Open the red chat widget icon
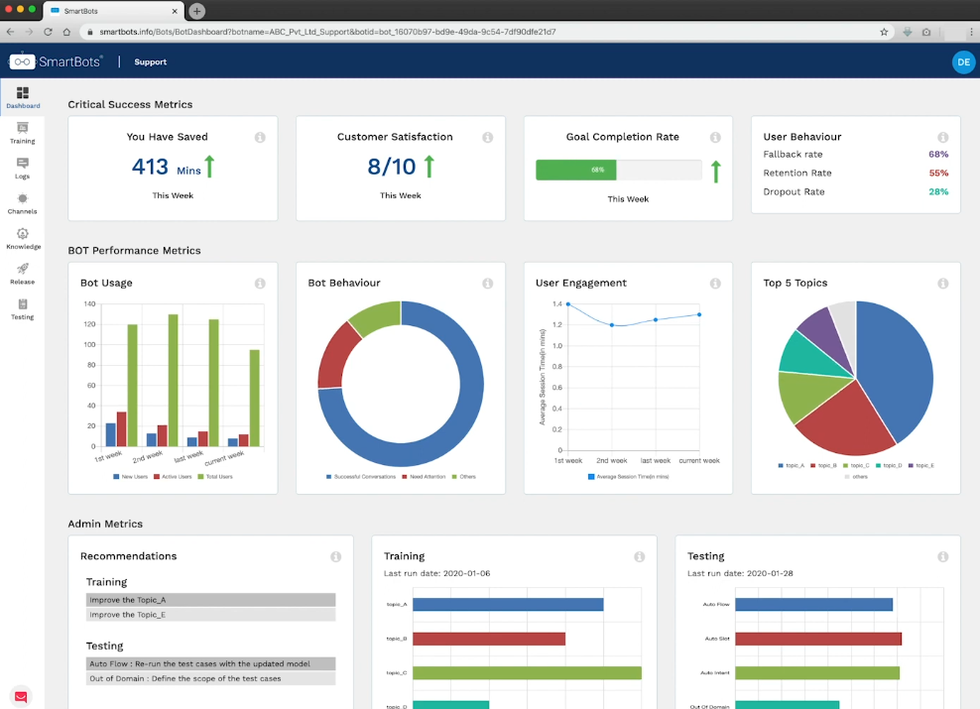The height and width of the screenshot is (709, 980). click(x=21, y=696)
